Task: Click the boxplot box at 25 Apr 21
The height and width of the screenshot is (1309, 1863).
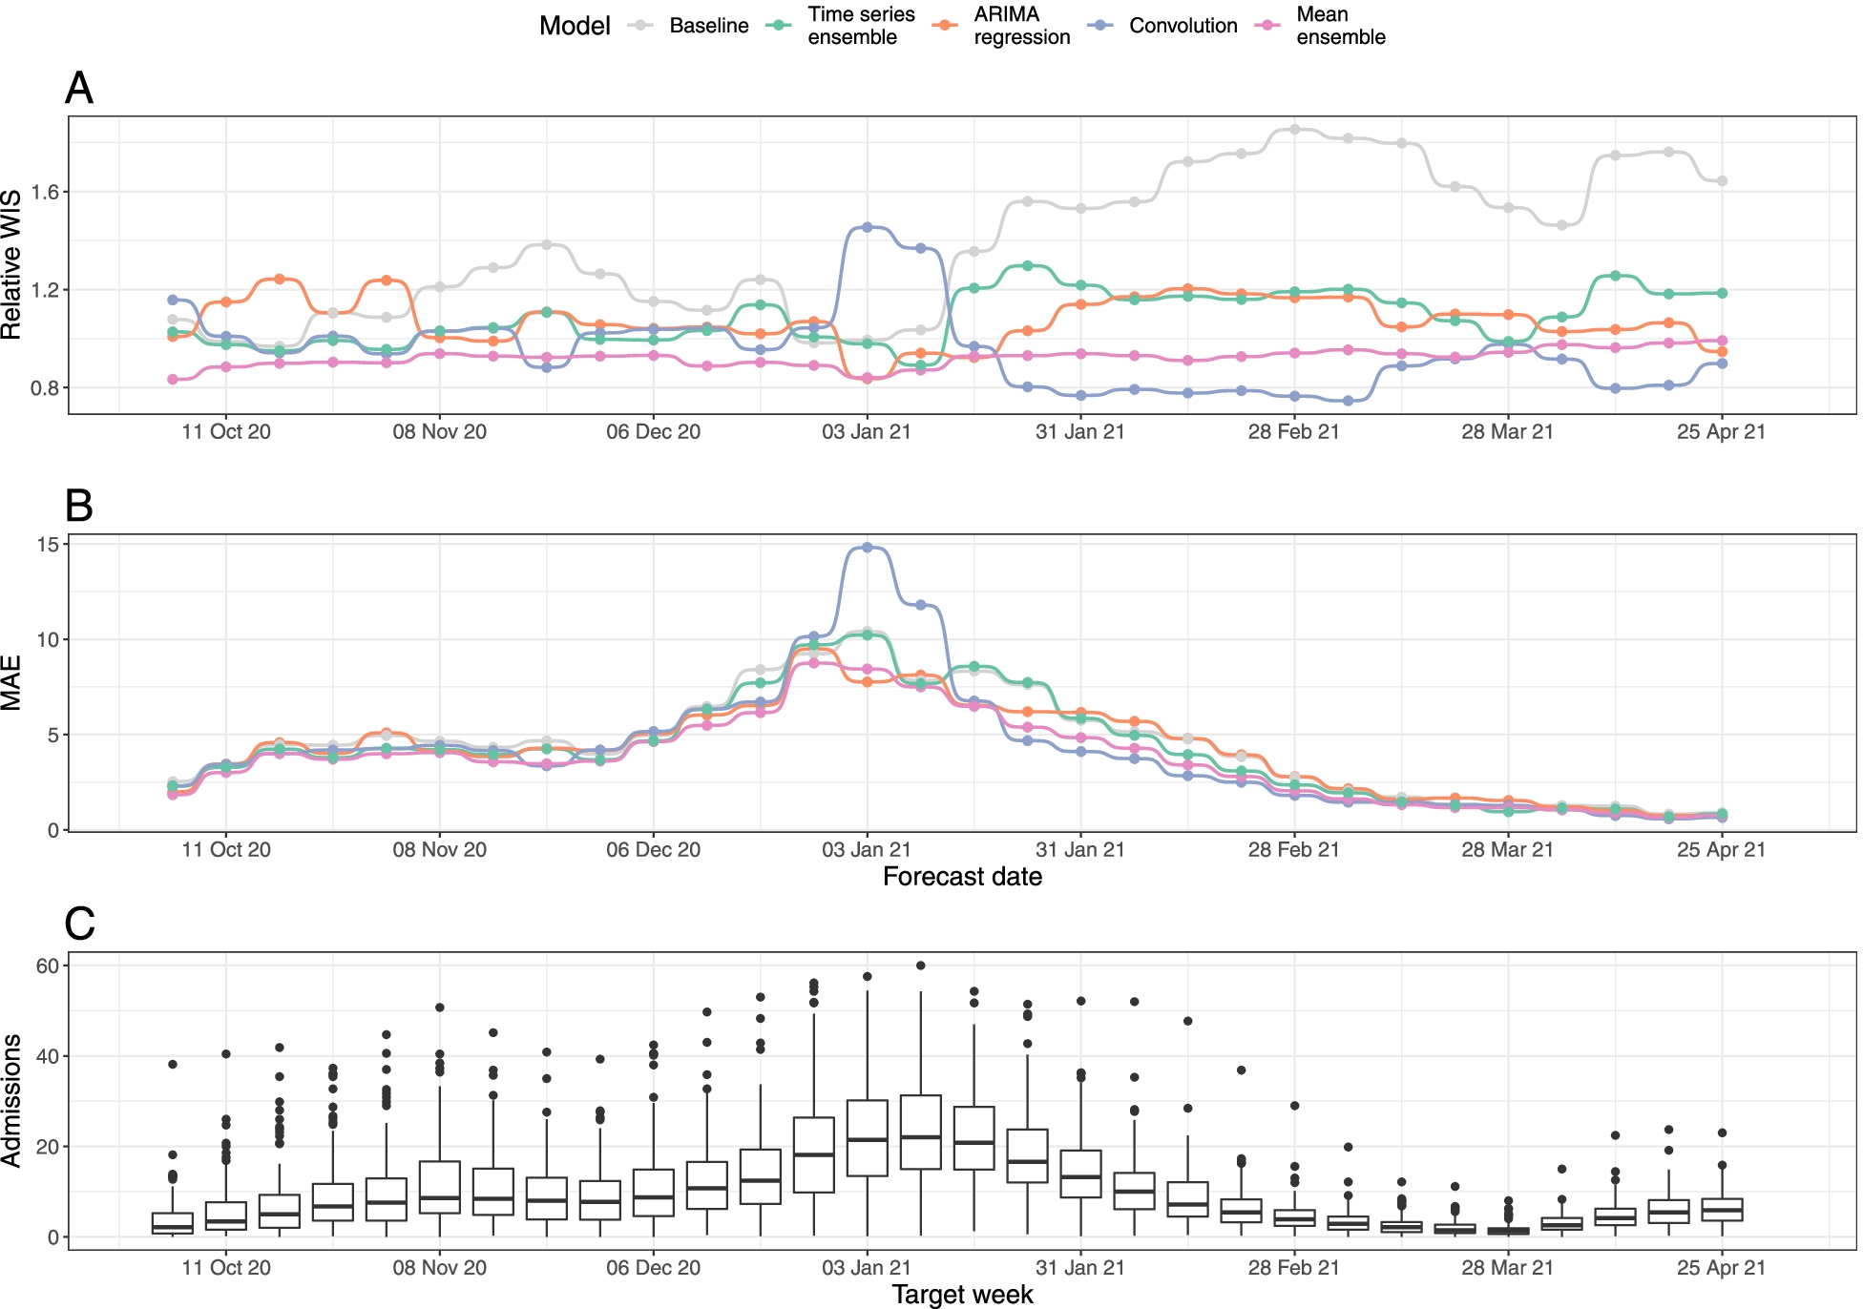Action: pyautogui.click(x=1723, y=1210)
